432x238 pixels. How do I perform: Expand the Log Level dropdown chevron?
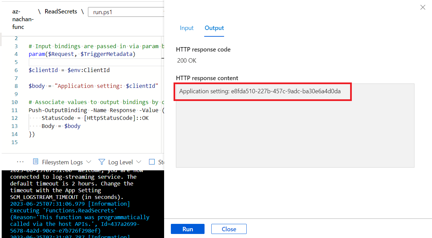click(138, 162)
